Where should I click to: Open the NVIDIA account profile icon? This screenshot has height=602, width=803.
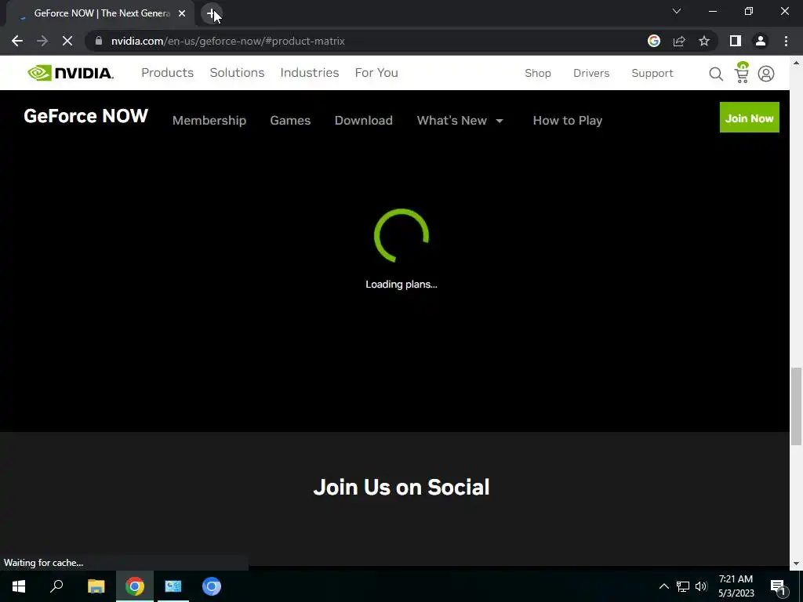766,74
